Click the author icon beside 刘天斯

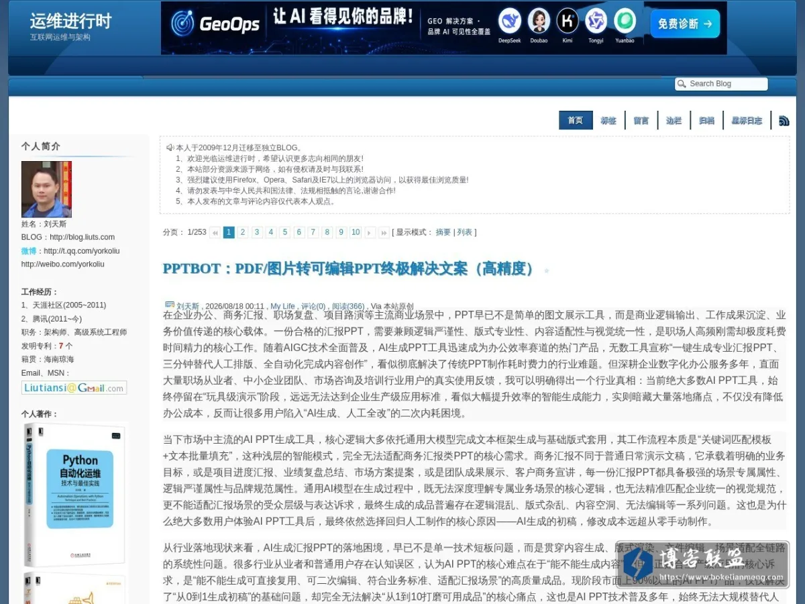[170, 305]
